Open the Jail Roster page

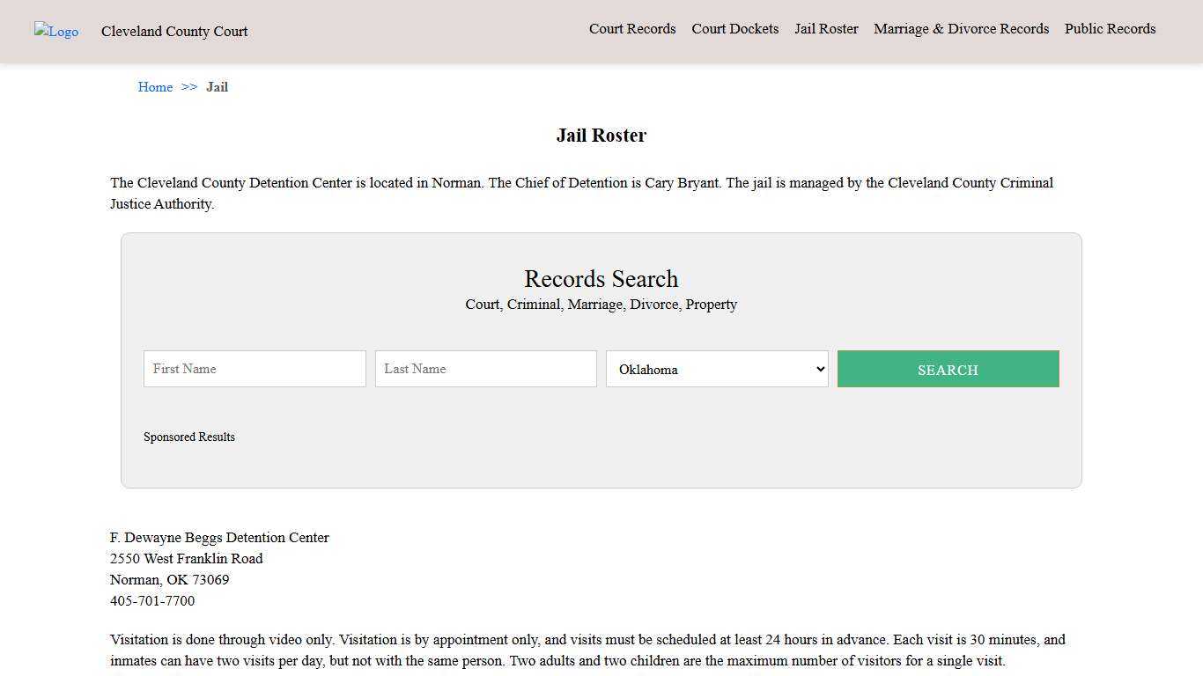coord(826,28)
